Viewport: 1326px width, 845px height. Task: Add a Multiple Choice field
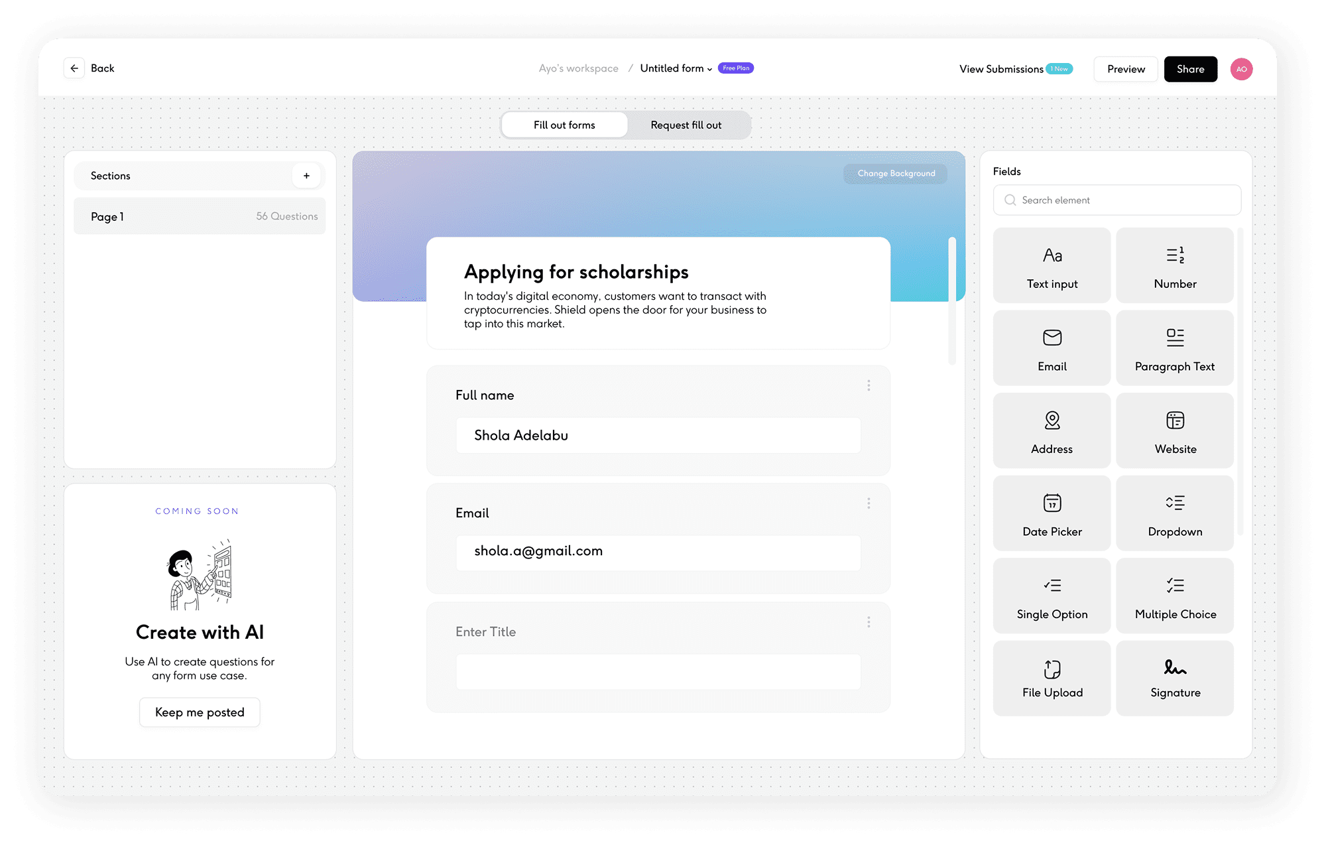(1174, 596)
